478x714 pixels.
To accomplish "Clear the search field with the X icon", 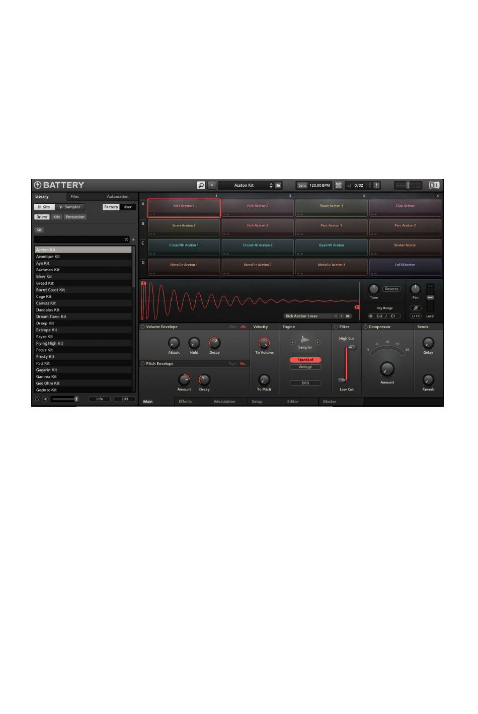I will [x=126, y=240].
